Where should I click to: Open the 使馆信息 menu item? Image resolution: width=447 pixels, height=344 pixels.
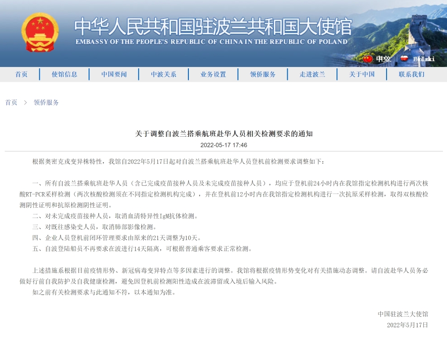(x=64, y=74)
